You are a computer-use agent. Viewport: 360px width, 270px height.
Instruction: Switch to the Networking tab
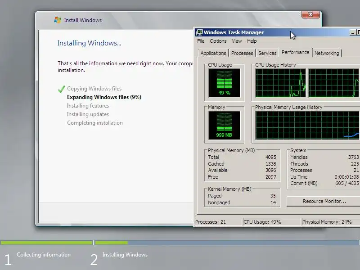pos(327,53)
